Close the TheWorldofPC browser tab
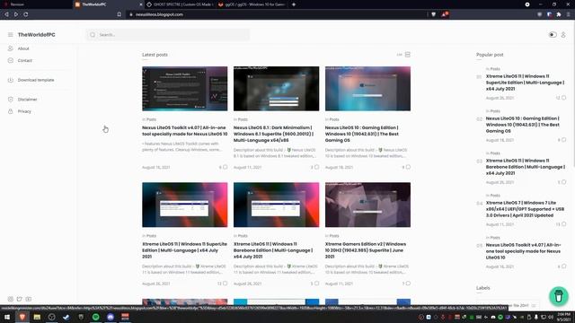The width and height of the screenshot is (575, 323). (x=141, y=4)
